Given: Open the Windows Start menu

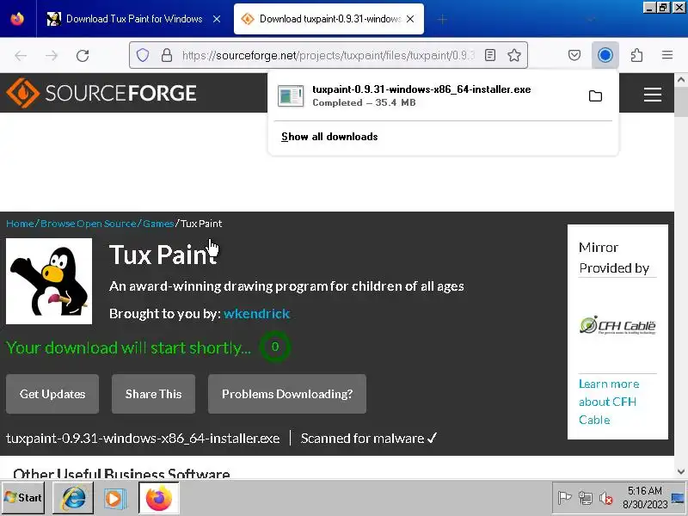Looking at the screenshot, I should click(x=23, y=498).
